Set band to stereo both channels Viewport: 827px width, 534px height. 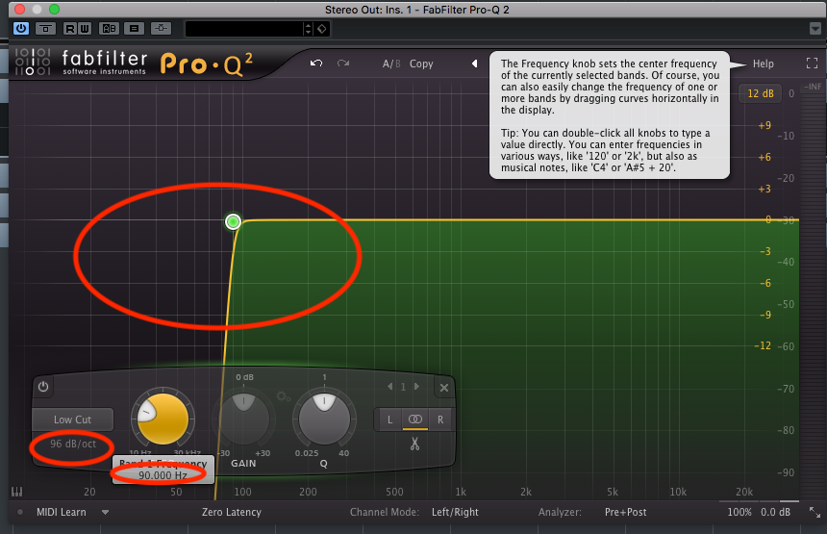pyautogui.click(x=415, y=420)
